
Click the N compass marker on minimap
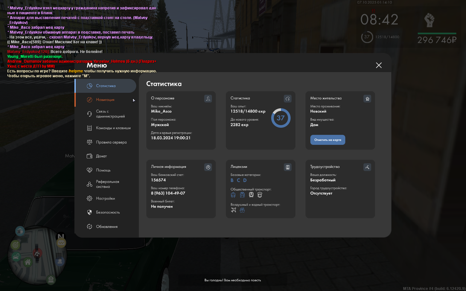pos(60,237)
